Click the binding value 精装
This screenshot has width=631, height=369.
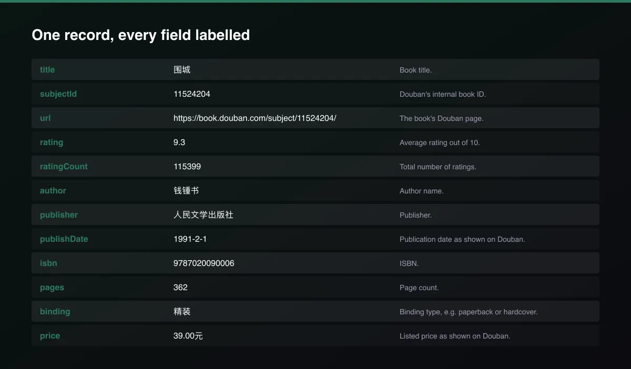(182, 311)
